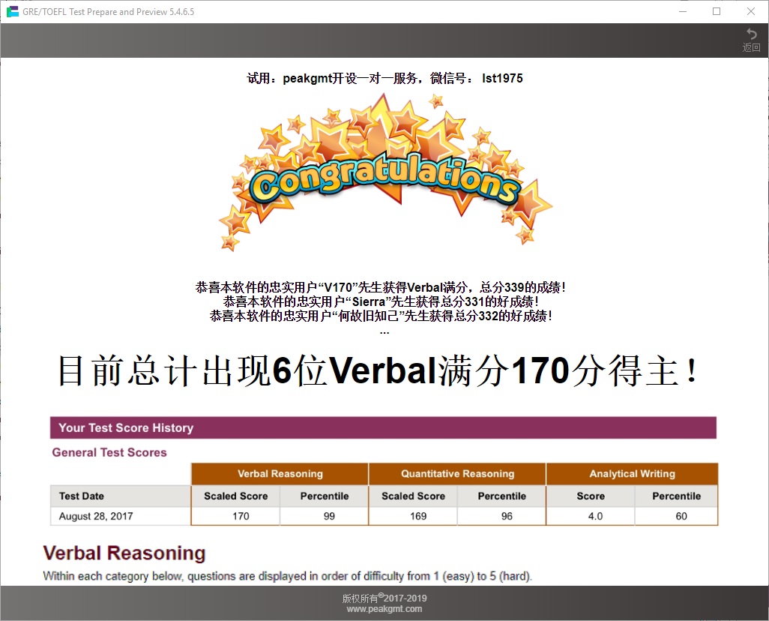Viewport: 769px width, 621px height.
Task: Click the line congratulating user Sierra
Action: click(381, 301)
